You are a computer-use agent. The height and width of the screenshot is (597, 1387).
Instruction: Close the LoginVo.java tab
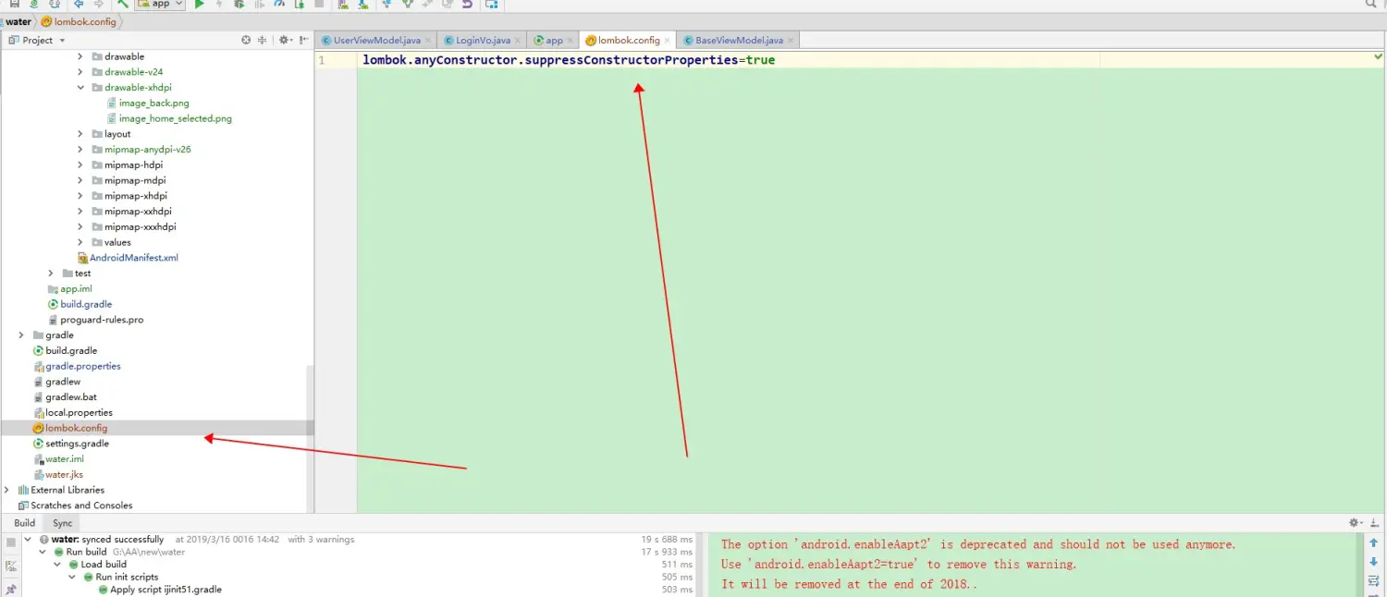517,41
